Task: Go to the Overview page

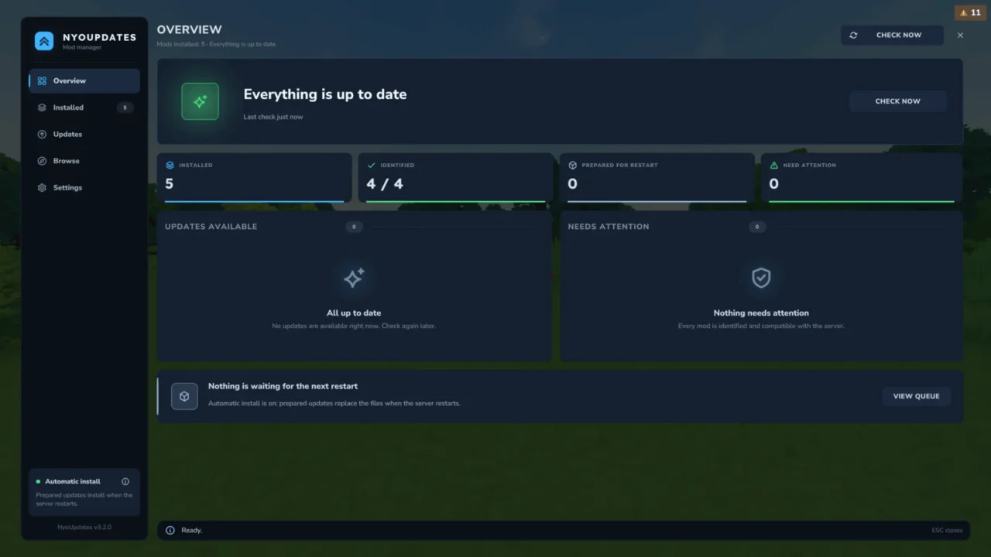Action: point(84,80)
